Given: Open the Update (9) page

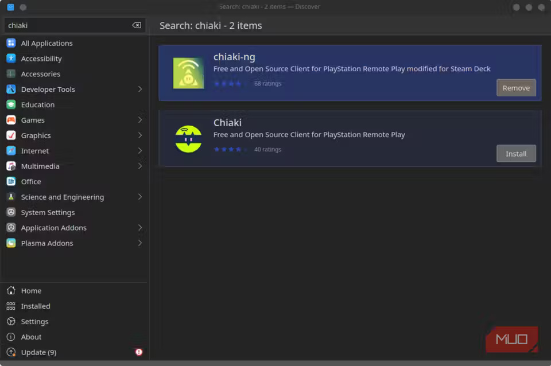Looking at the screenshot, I should pyautogui.click(x=38, y=352).
